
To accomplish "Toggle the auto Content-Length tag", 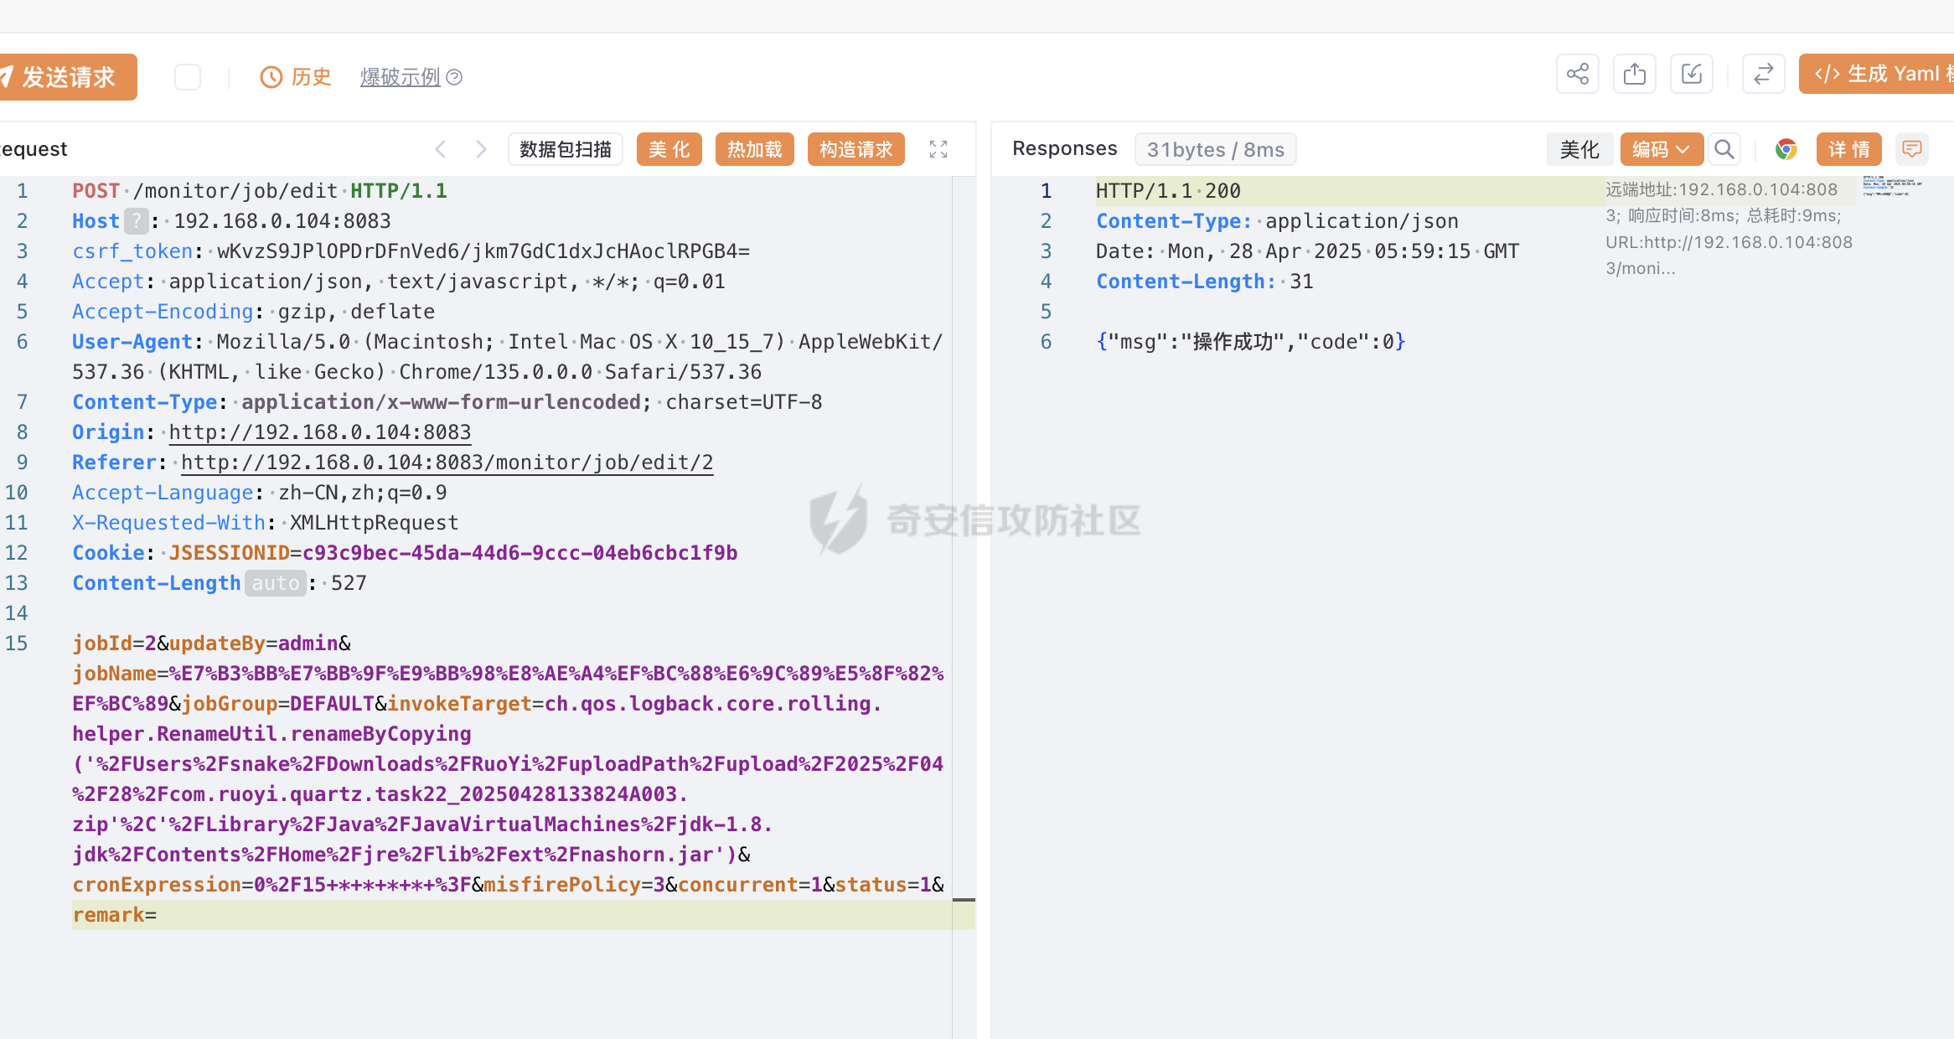I will point(276,583).
